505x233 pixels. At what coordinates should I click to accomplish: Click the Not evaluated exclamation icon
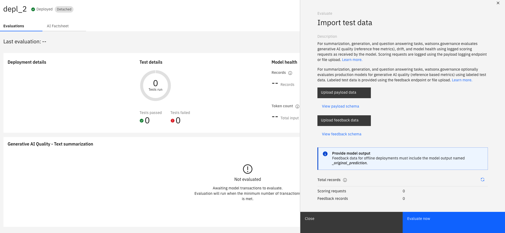(x=248, y=169)
